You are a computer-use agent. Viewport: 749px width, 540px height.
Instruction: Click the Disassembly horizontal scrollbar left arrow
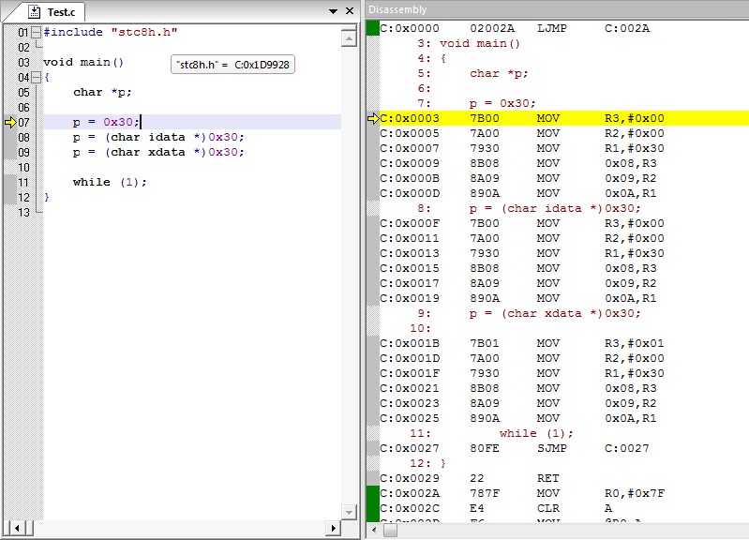pyautogui.click(x=374, y=530)
